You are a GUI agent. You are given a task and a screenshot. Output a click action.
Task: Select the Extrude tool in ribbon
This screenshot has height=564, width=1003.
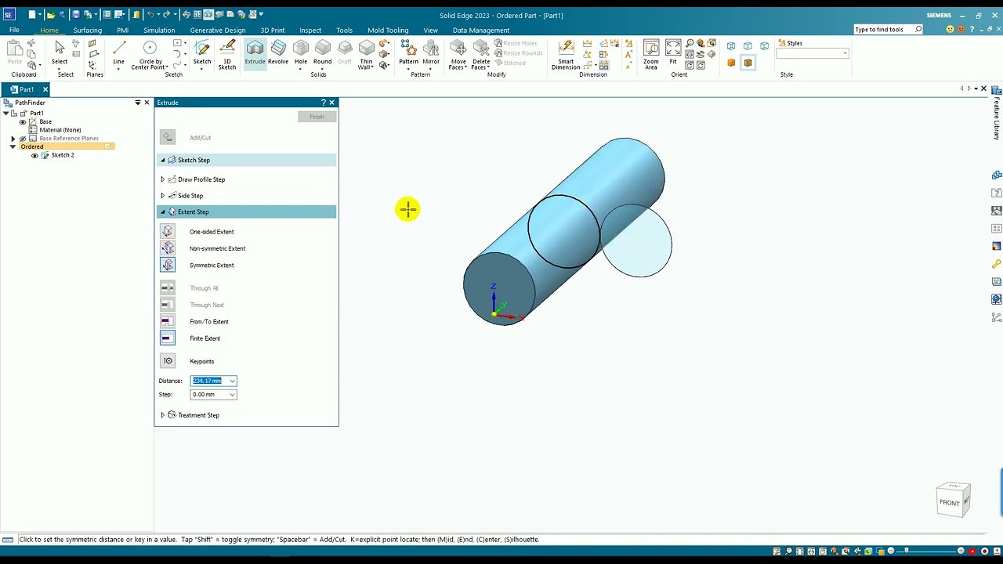255,52
